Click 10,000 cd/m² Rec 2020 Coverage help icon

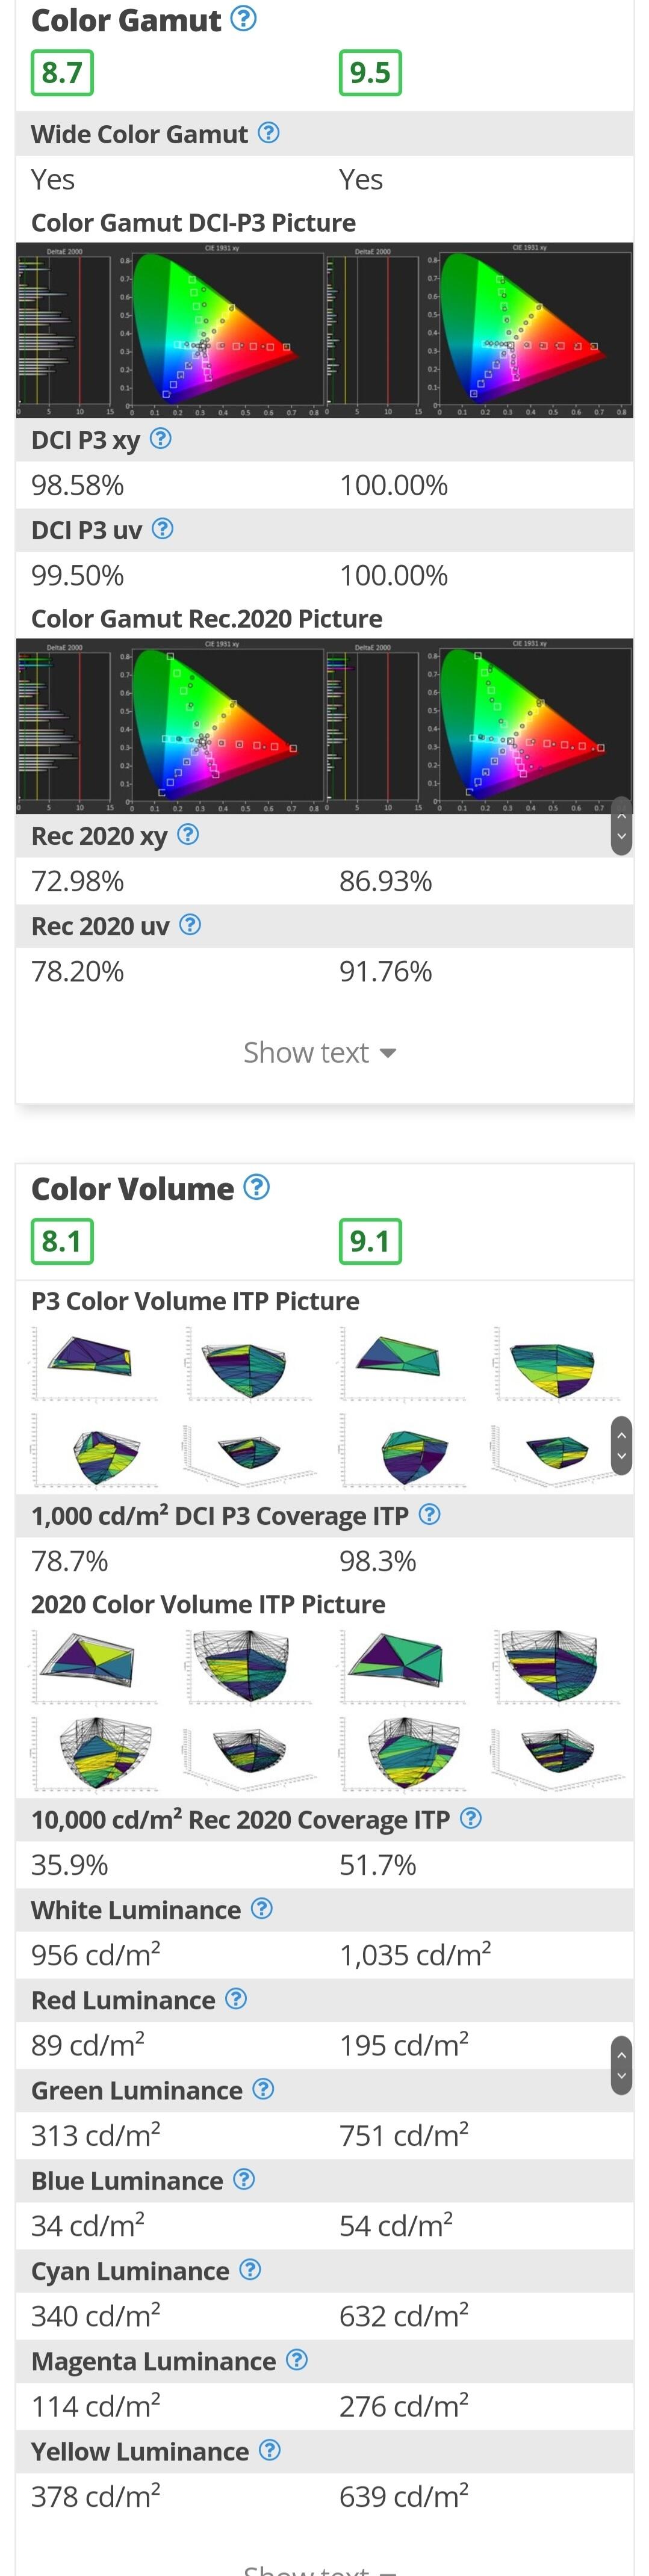pyautogui.click(x=470, y=1819)
